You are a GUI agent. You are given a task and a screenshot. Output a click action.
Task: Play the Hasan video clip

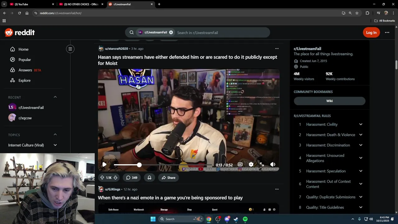click(x=104, y=165)
